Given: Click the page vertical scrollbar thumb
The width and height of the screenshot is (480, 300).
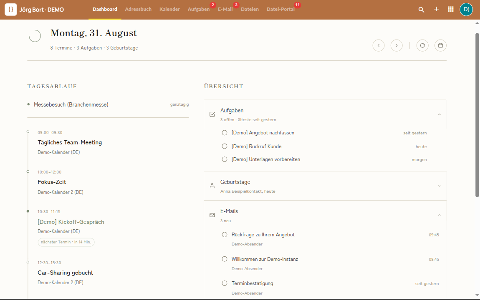Looking at the screenshot, I should pos(477,115).
